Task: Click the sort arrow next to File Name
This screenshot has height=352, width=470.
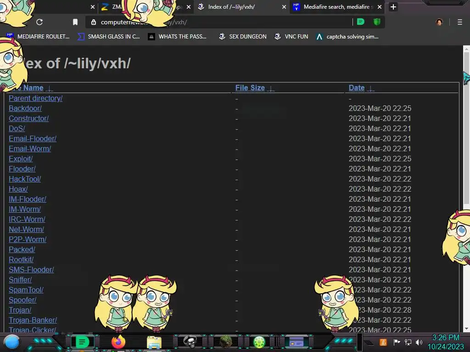Action: click(x=50, y=88)
